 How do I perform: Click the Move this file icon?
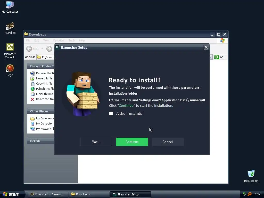(x=32, y=78)
